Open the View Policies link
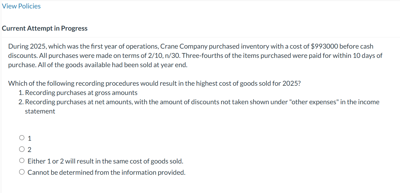The width and height of the screenshot is (400, 193). click(21, 6)
